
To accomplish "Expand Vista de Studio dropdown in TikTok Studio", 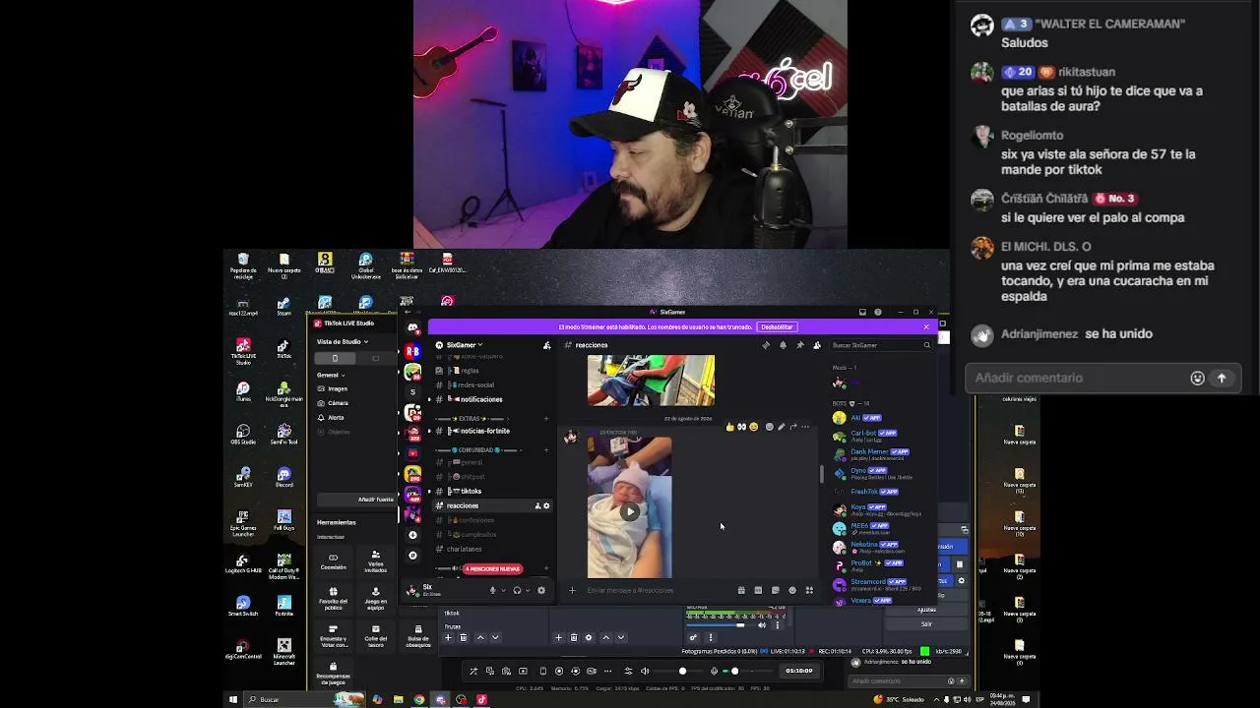I will click(343, 341).
